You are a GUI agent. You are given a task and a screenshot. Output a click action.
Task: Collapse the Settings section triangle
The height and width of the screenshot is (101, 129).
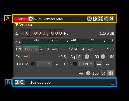(x=17, y=24)
